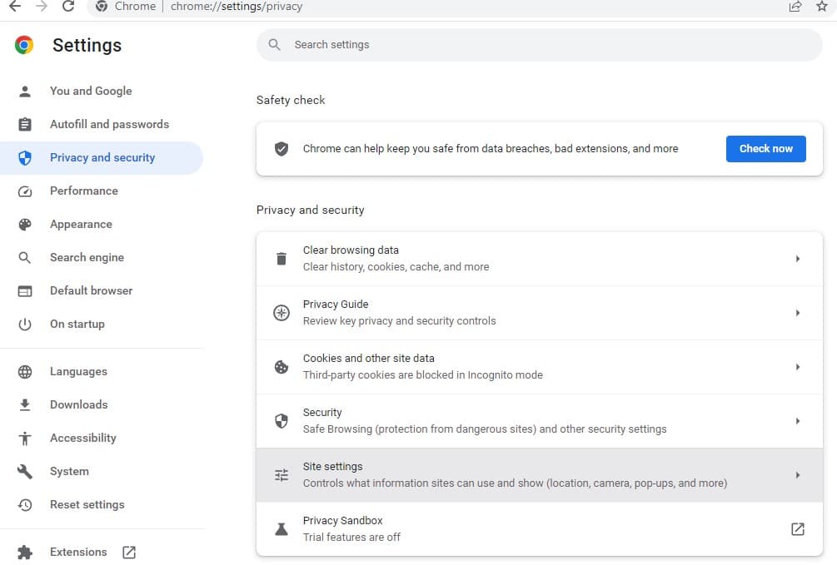Expand the Clear browsing data arrow
Image resolution: width=837 pixels, height=565 pixels.
pos(797,259)
